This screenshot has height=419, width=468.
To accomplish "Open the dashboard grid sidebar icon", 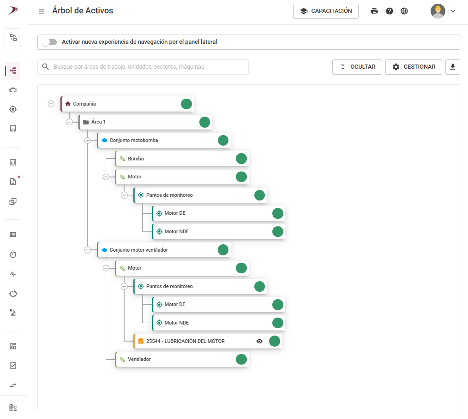I will [x=13, y=346].
